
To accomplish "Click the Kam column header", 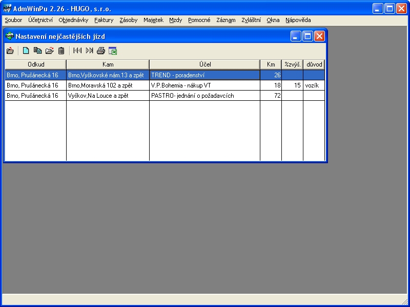I will (108, 64).
